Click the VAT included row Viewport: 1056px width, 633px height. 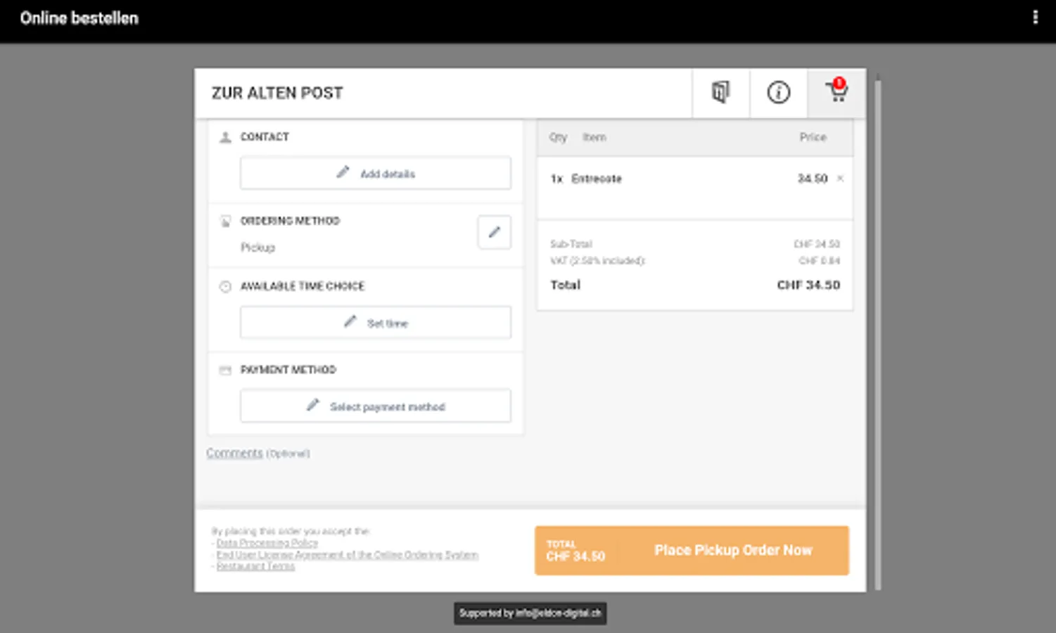click(x=694, y=261)
